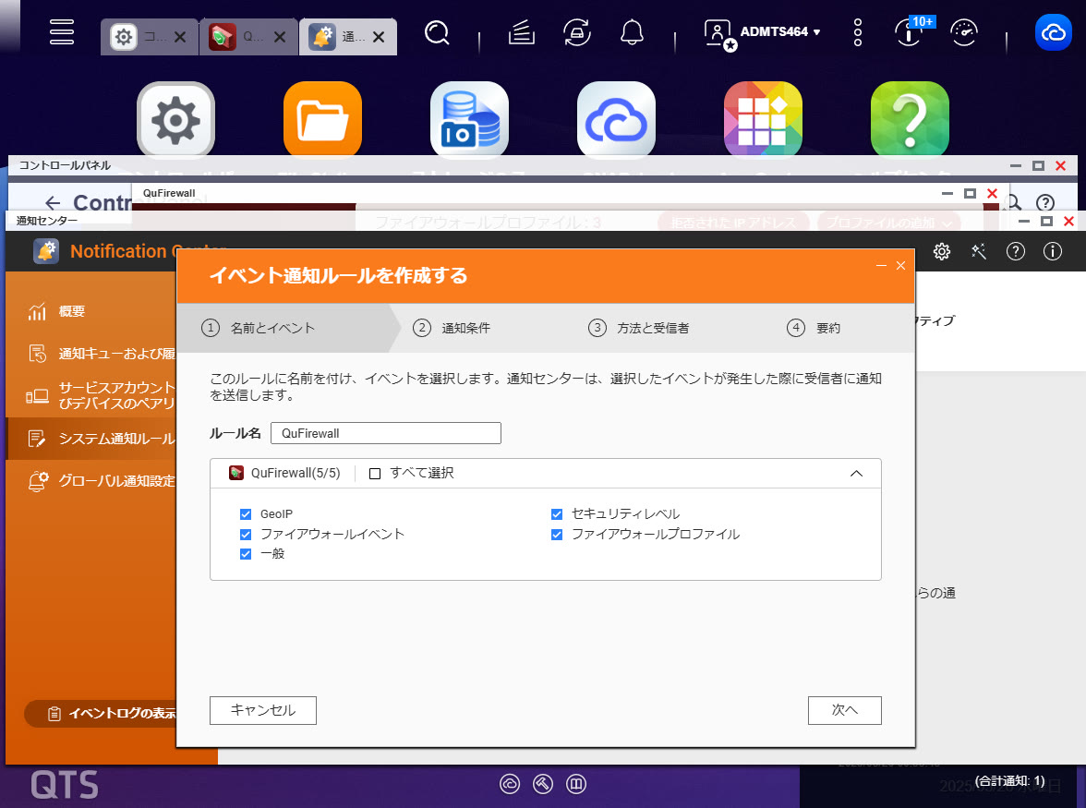Select システム通知ルール in the sidebar

pyautogui.click(x=90, y=439)
